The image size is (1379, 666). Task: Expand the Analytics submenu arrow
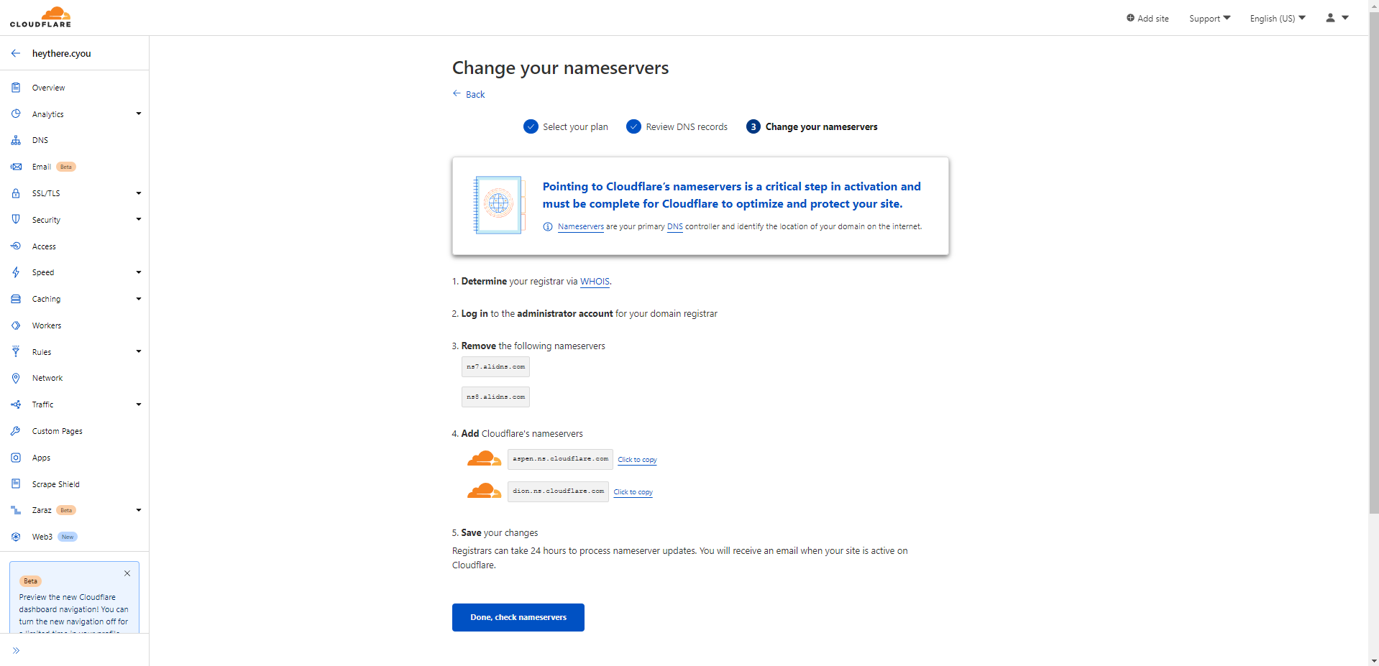[139, 114]
